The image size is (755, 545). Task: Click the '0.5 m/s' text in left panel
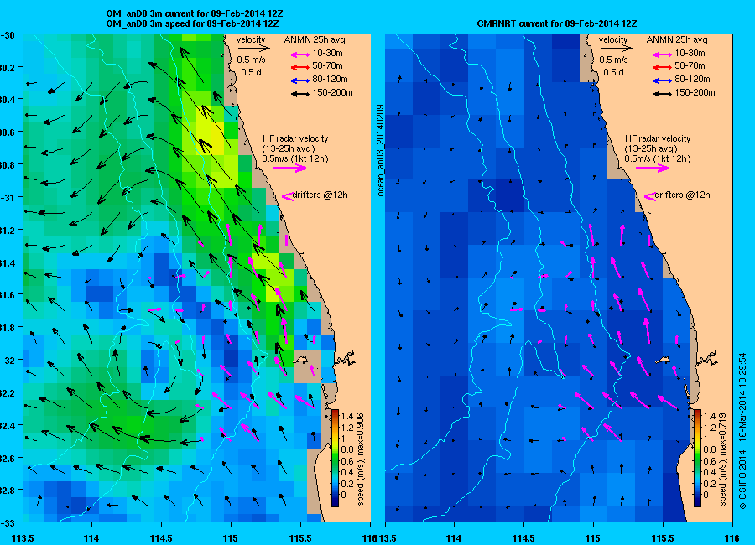pyautogui.click(x=252, y=60)
